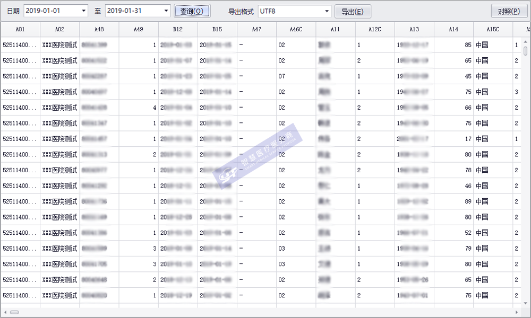Click the 导出(E) export button
The image size is (531, 318).
(353, 11)
